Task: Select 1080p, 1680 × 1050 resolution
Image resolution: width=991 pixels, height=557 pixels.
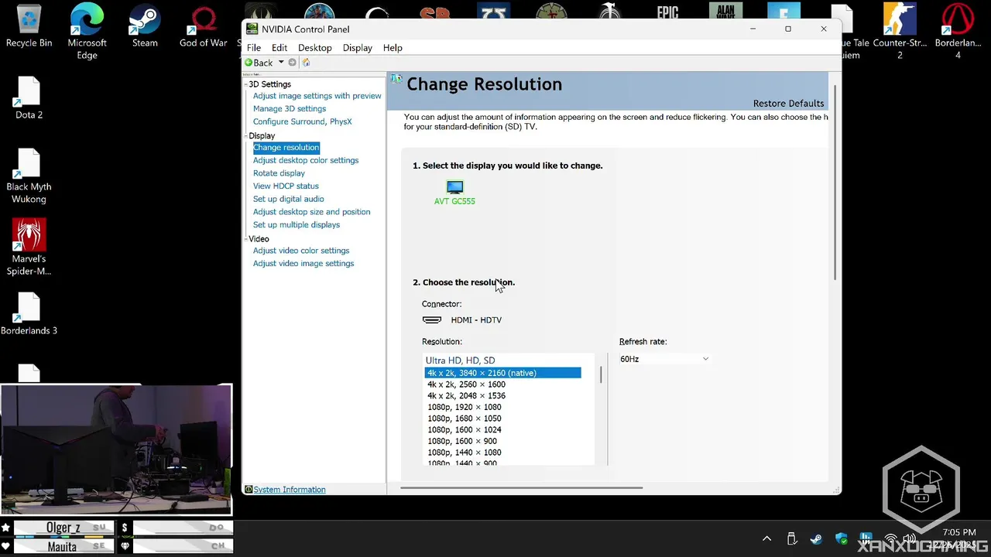Action: (465, 419)
